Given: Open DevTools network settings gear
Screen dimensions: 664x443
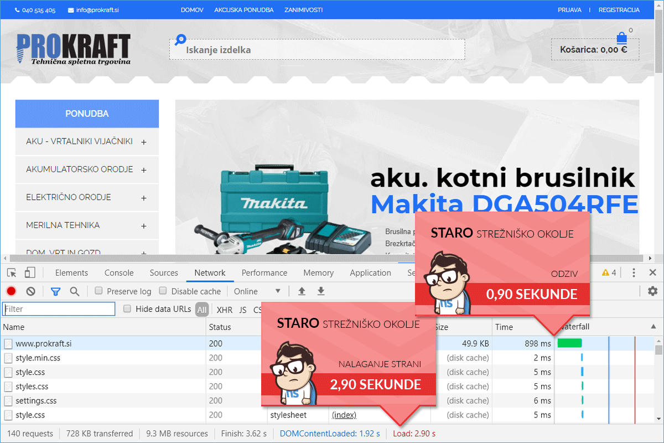Looking at the screenshot, I should point(652,291).
